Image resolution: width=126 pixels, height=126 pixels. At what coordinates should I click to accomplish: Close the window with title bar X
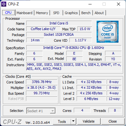(x=118, y=4)
